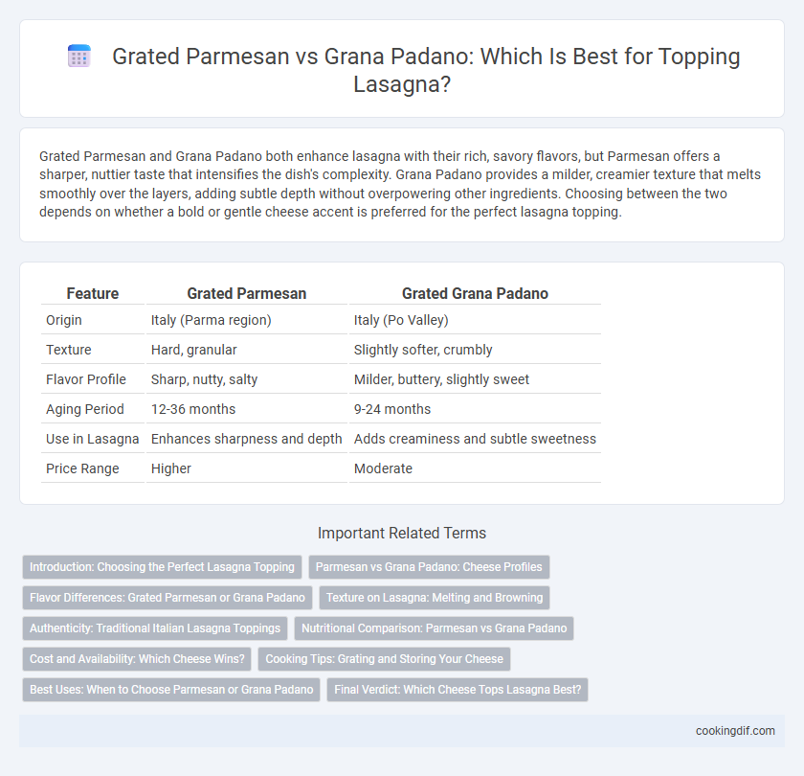Open 'Parmesan vs Grana Padano: Cheese Profiles' tag
This screenshot has height=776, width=804.
coord(429,567)
